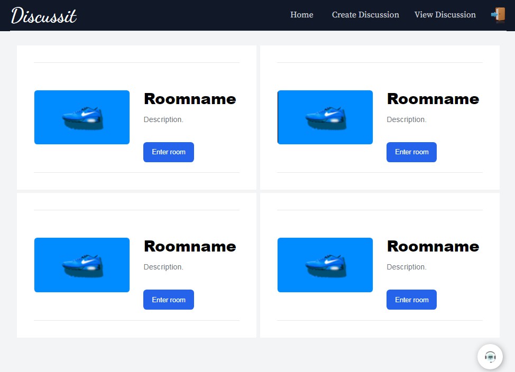Click the shoe picture in the top-right card
The width and height of the screenshot is (515, 372).
325,117
